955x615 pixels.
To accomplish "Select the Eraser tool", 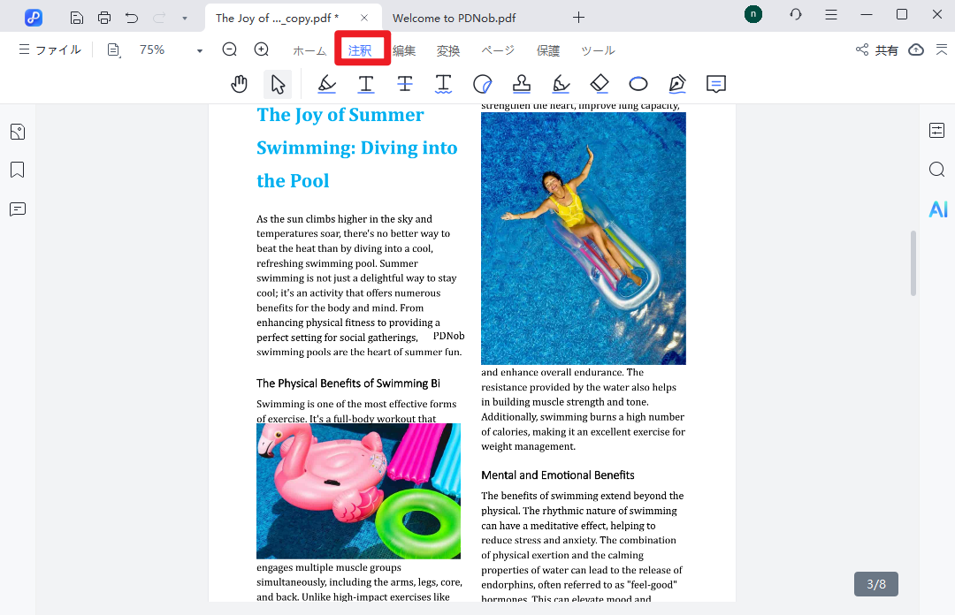I will point(600,84).
